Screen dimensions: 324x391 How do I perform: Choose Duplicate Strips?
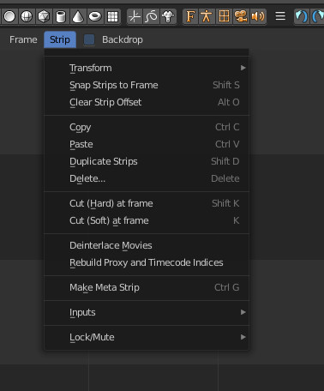point(147,161)
